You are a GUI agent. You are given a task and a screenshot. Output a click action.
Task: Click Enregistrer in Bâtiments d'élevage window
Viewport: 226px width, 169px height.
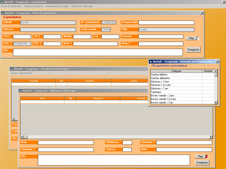click(202, 163)
